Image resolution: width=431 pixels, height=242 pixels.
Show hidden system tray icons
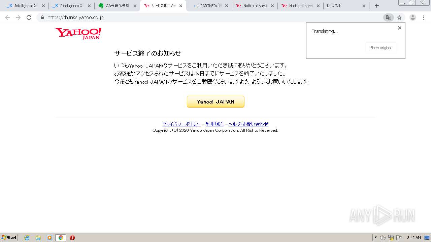(x=375, y=238)
